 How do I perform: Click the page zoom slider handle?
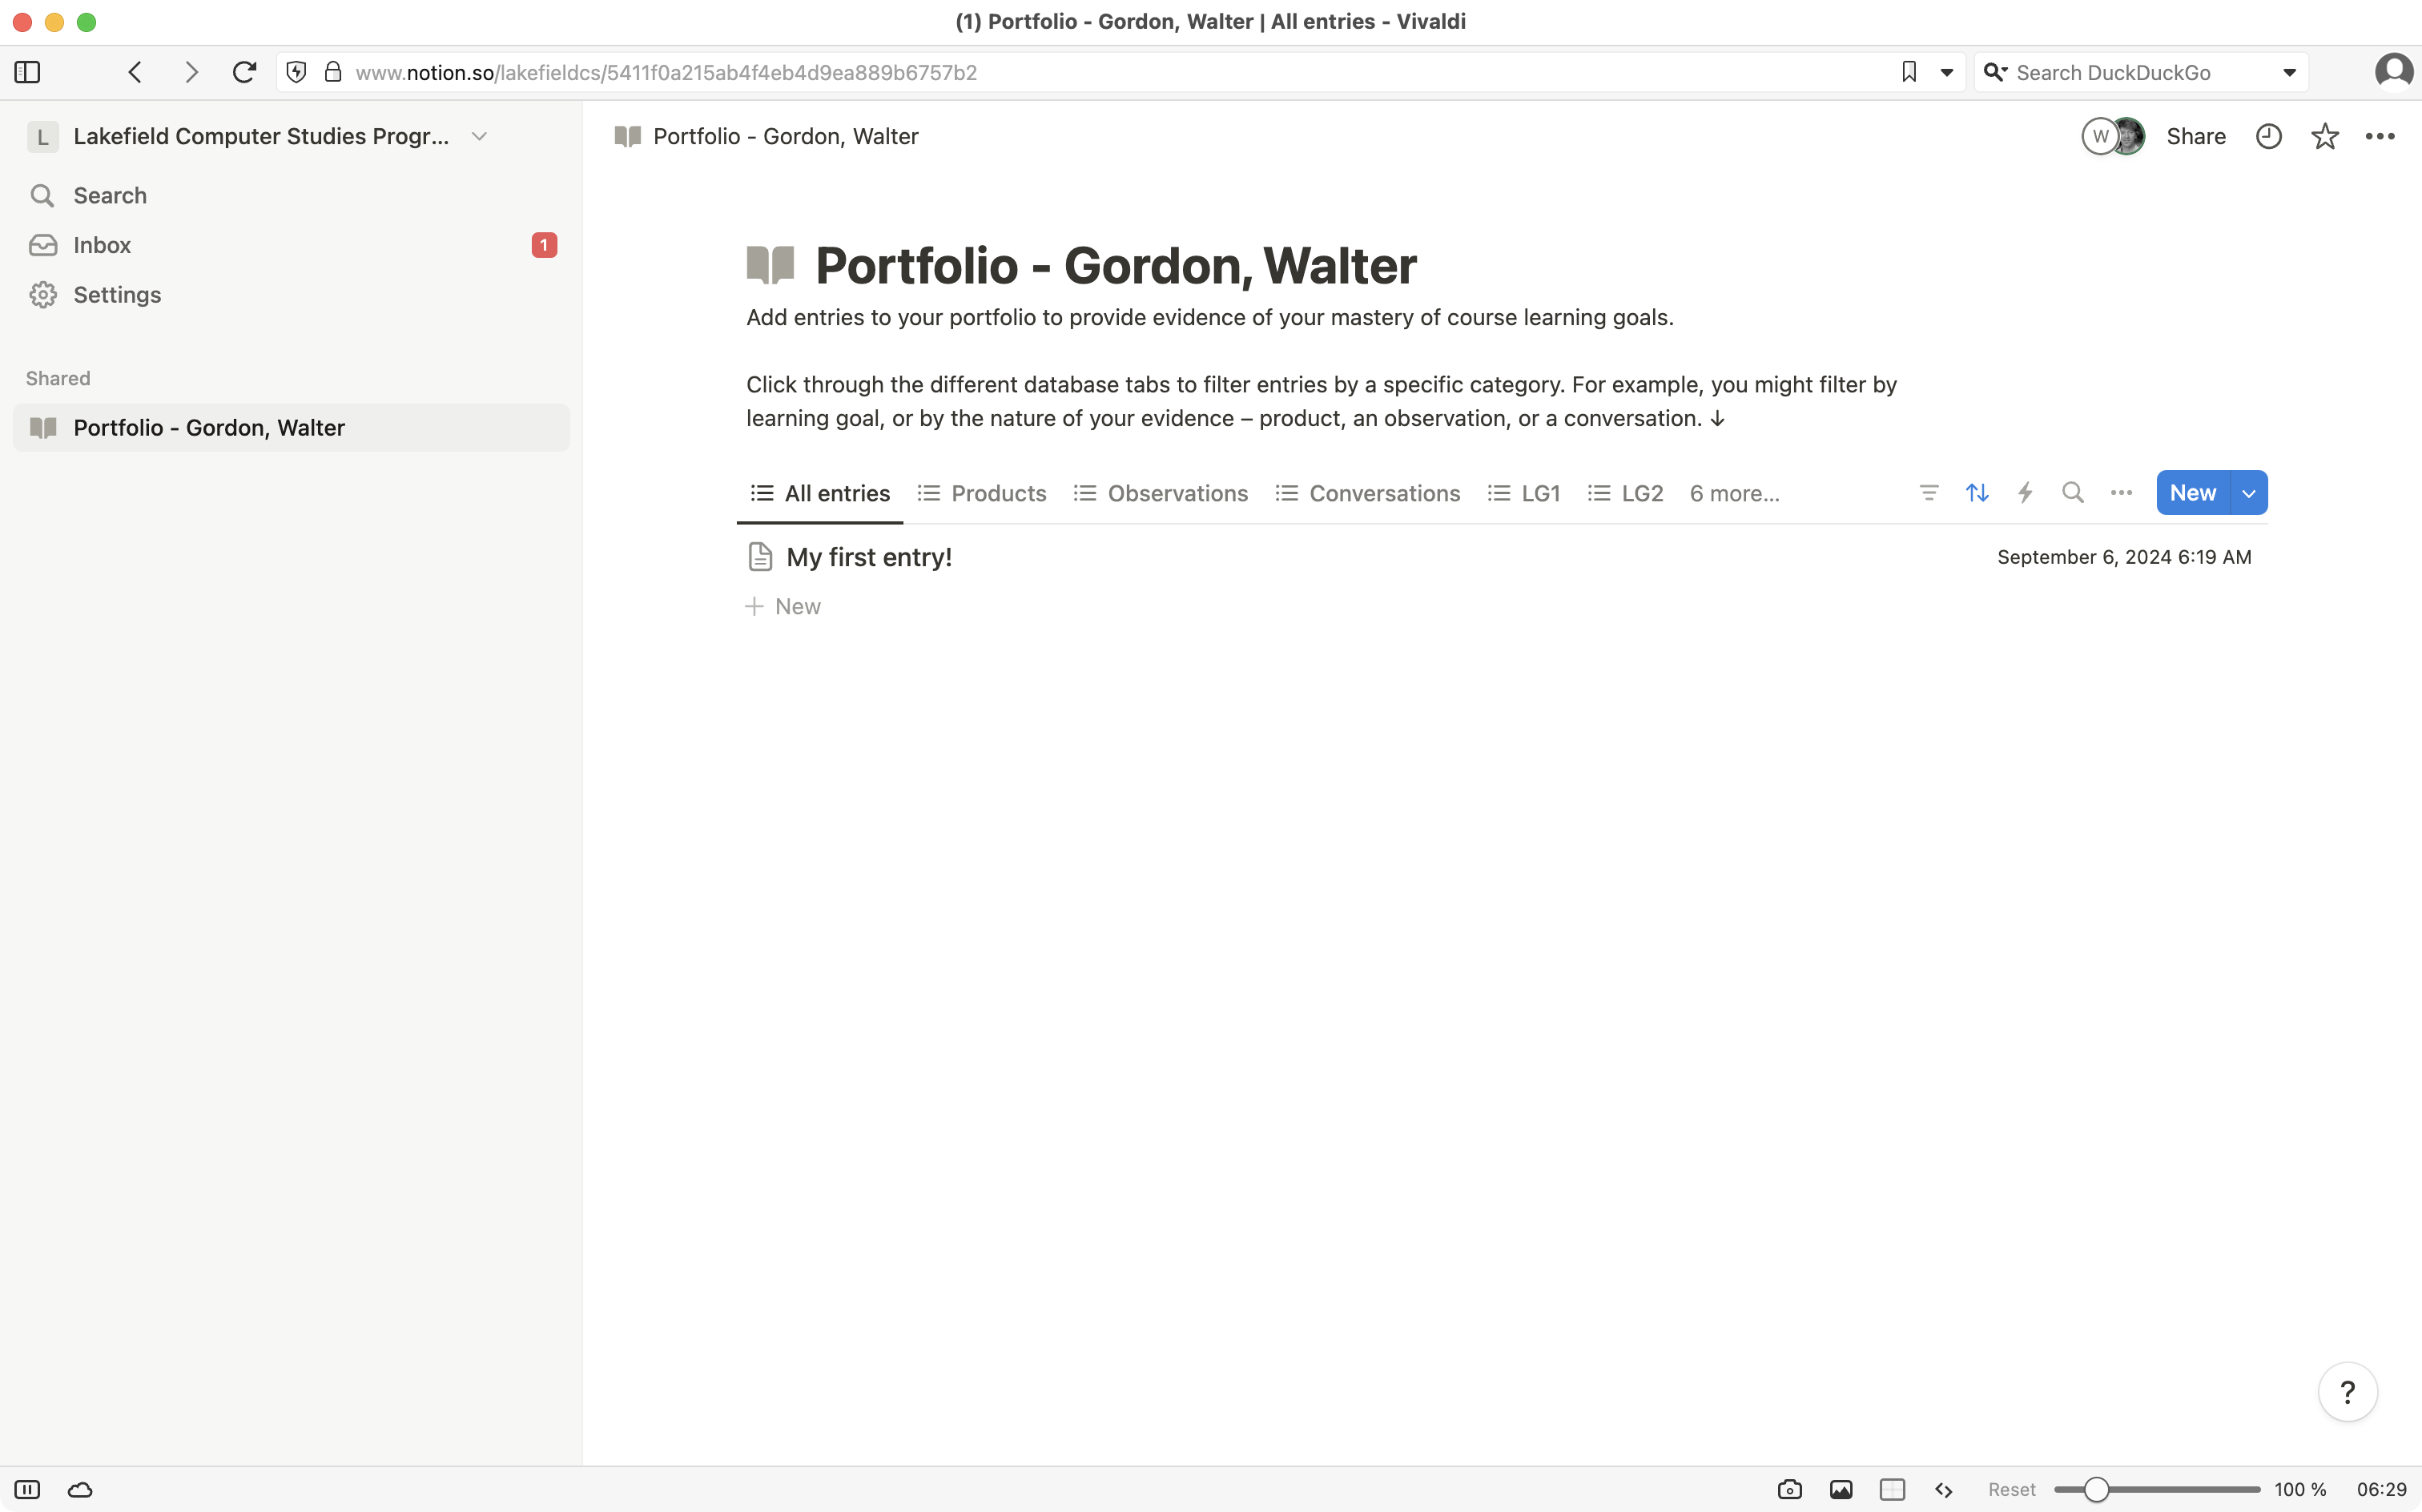(2096, 1490)
